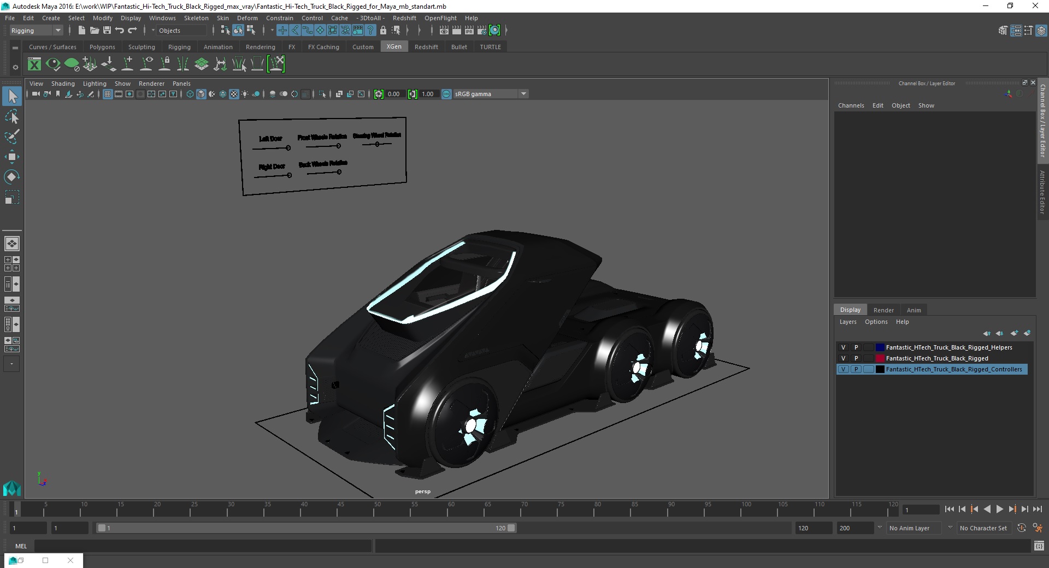Open the Layers menu in layer editor

(848, 322)
